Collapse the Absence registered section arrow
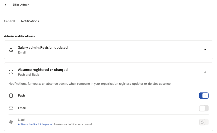This screenshot has height=133, width=217. click(205, 72)
